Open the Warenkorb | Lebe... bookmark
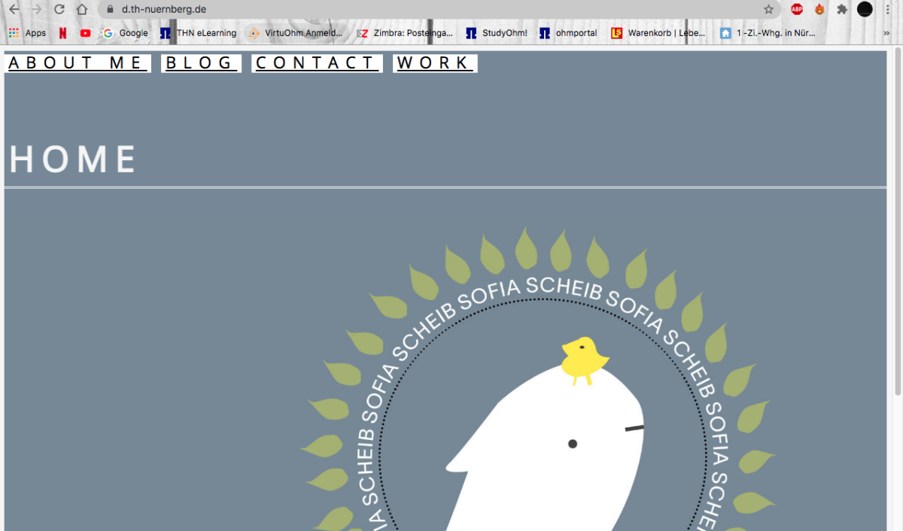Image resolution: width=903 pixels, height=531 pixels. click(658, 33)
